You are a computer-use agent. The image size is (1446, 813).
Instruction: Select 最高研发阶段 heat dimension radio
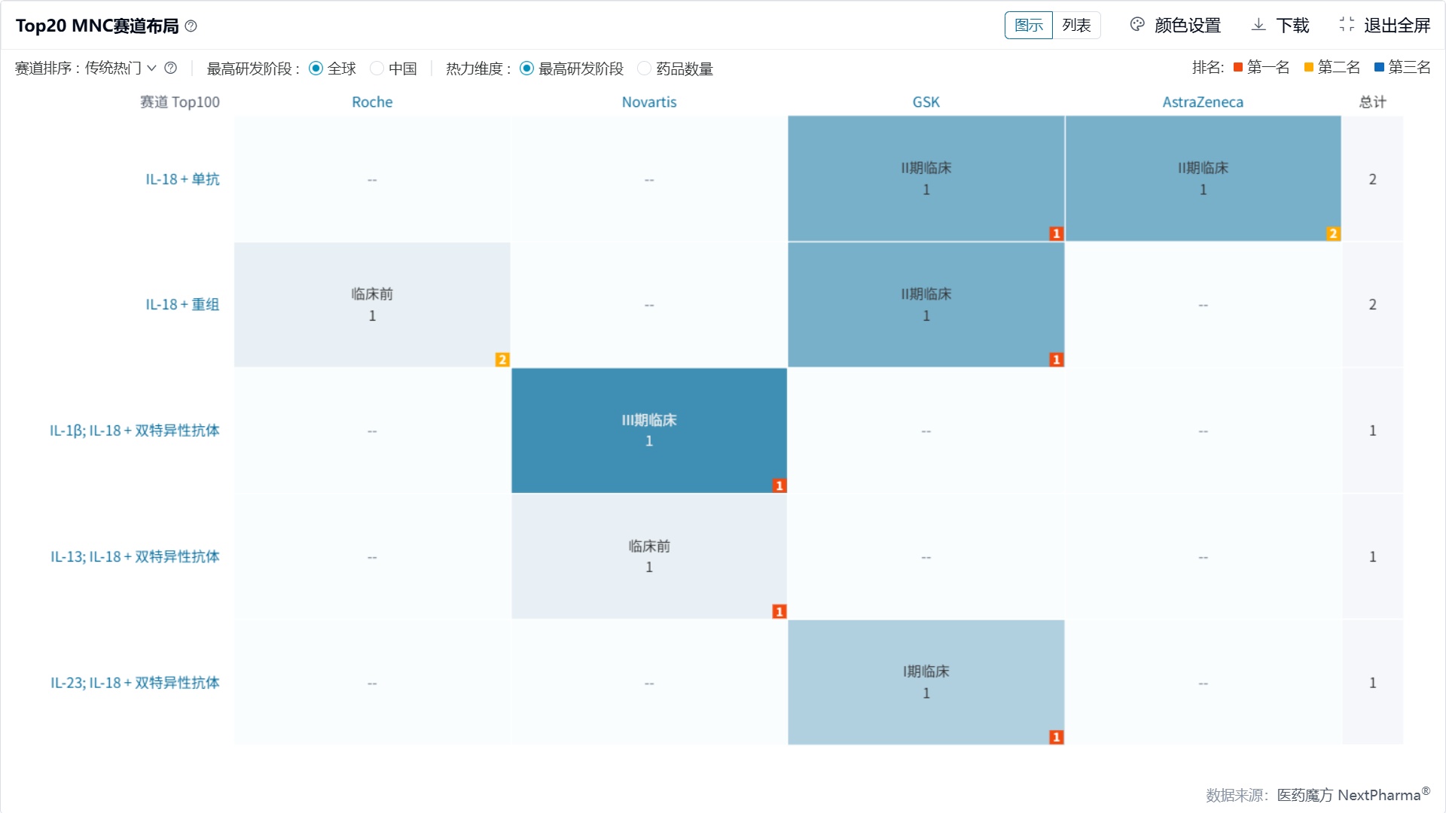527,69
